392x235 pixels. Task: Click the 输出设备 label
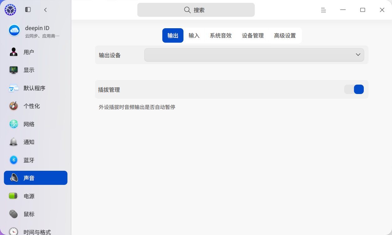[x=110, y=55]
